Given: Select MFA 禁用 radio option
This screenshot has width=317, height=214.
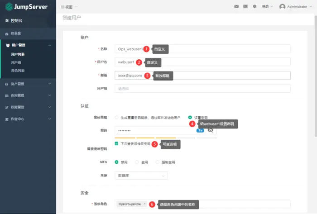Looking at the screenshot, I should click(116, 162).
